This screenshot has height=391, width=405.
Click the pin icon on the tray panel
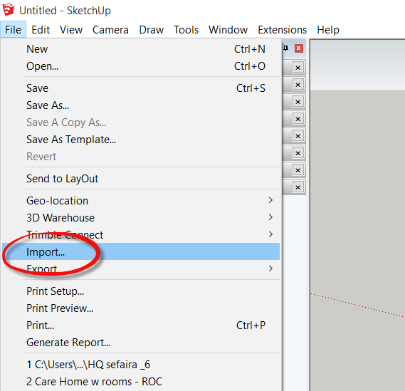tap(285, 48)
